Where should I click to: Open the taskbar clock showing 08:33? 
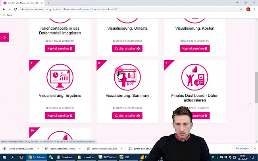point(243,157)
